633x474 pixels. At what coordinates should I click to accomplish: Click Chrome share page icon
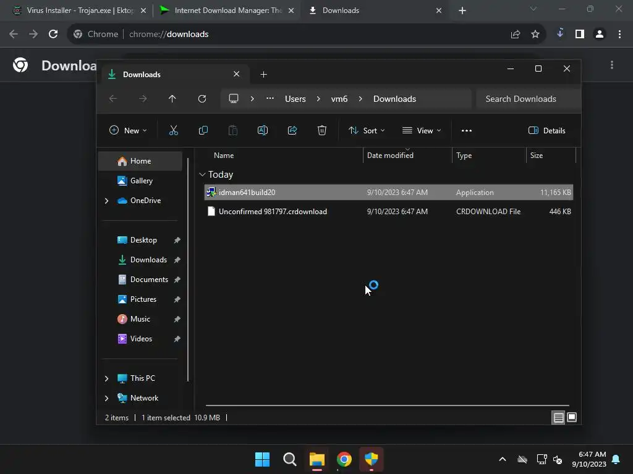pos(516,35)
